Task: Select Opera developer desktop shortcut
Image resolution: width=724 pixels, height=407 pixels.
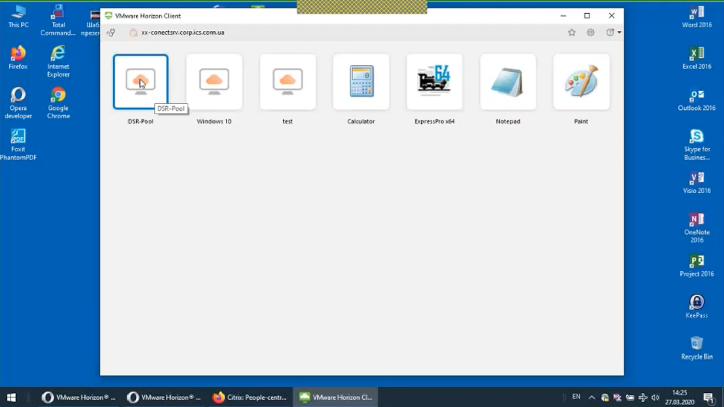Action: tap(18, 103)
